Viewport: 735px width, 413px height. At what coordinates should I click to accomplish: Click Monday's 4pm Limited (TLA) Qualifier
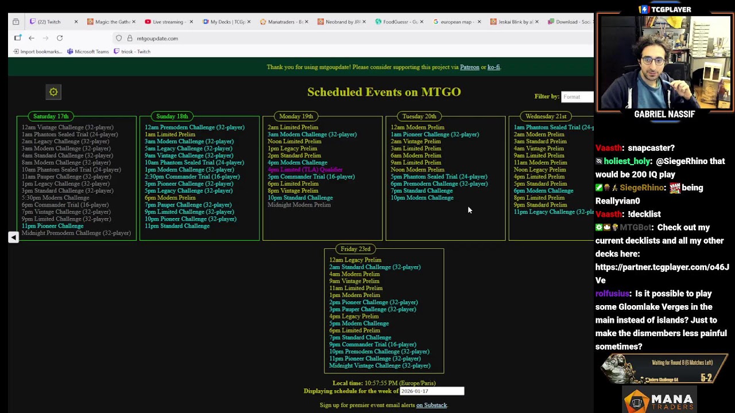[x=305, y=170]
